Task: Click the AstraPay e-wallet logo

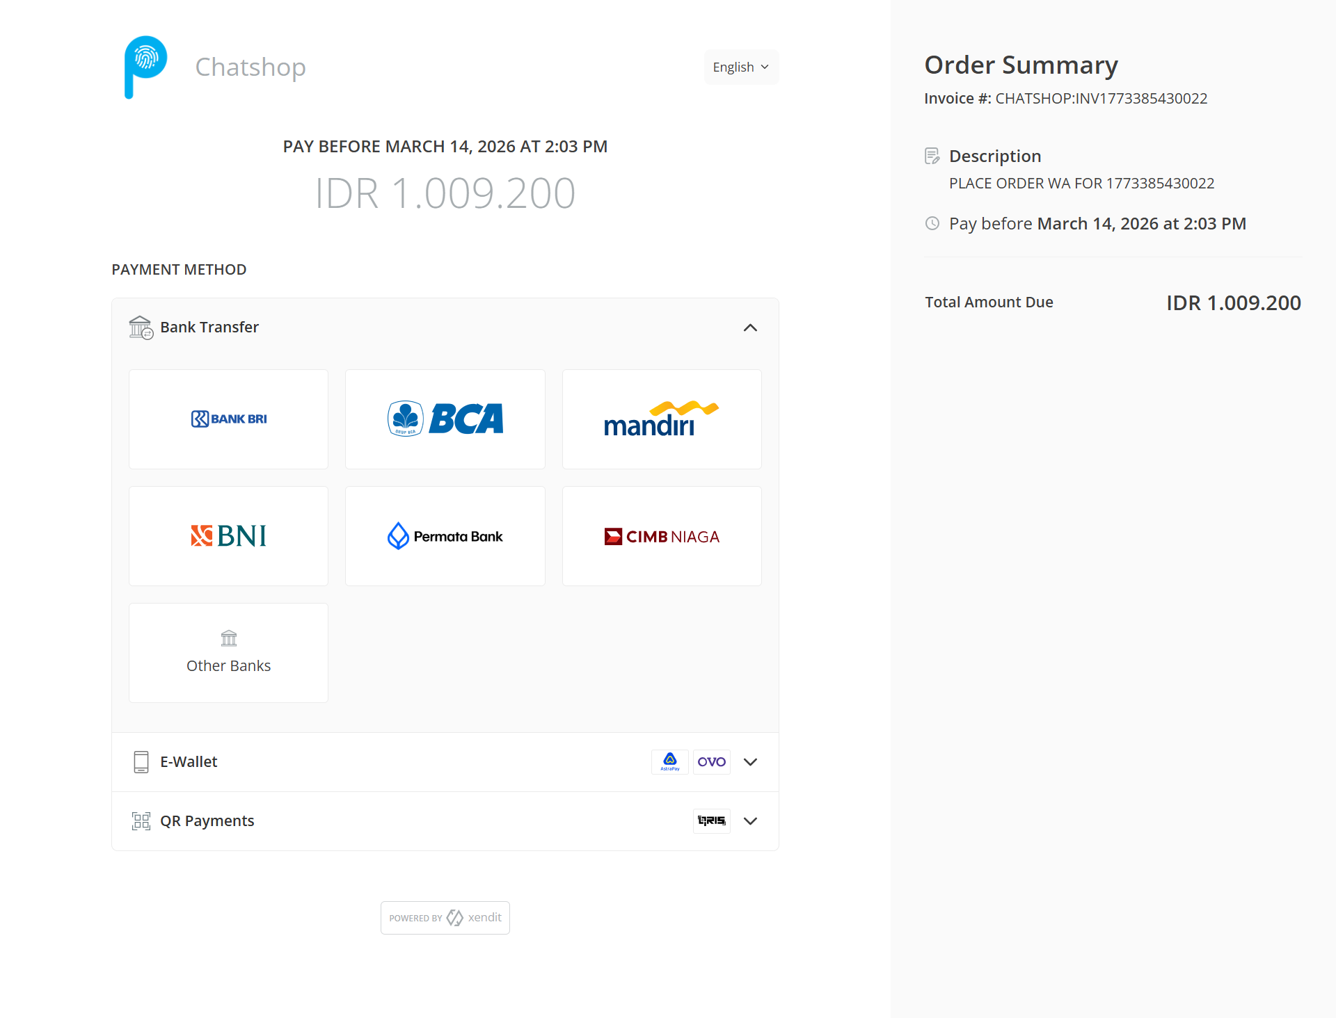Action: 669,762
